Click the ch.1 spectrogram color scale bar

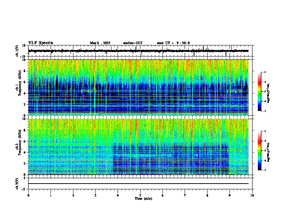[259, 92]
